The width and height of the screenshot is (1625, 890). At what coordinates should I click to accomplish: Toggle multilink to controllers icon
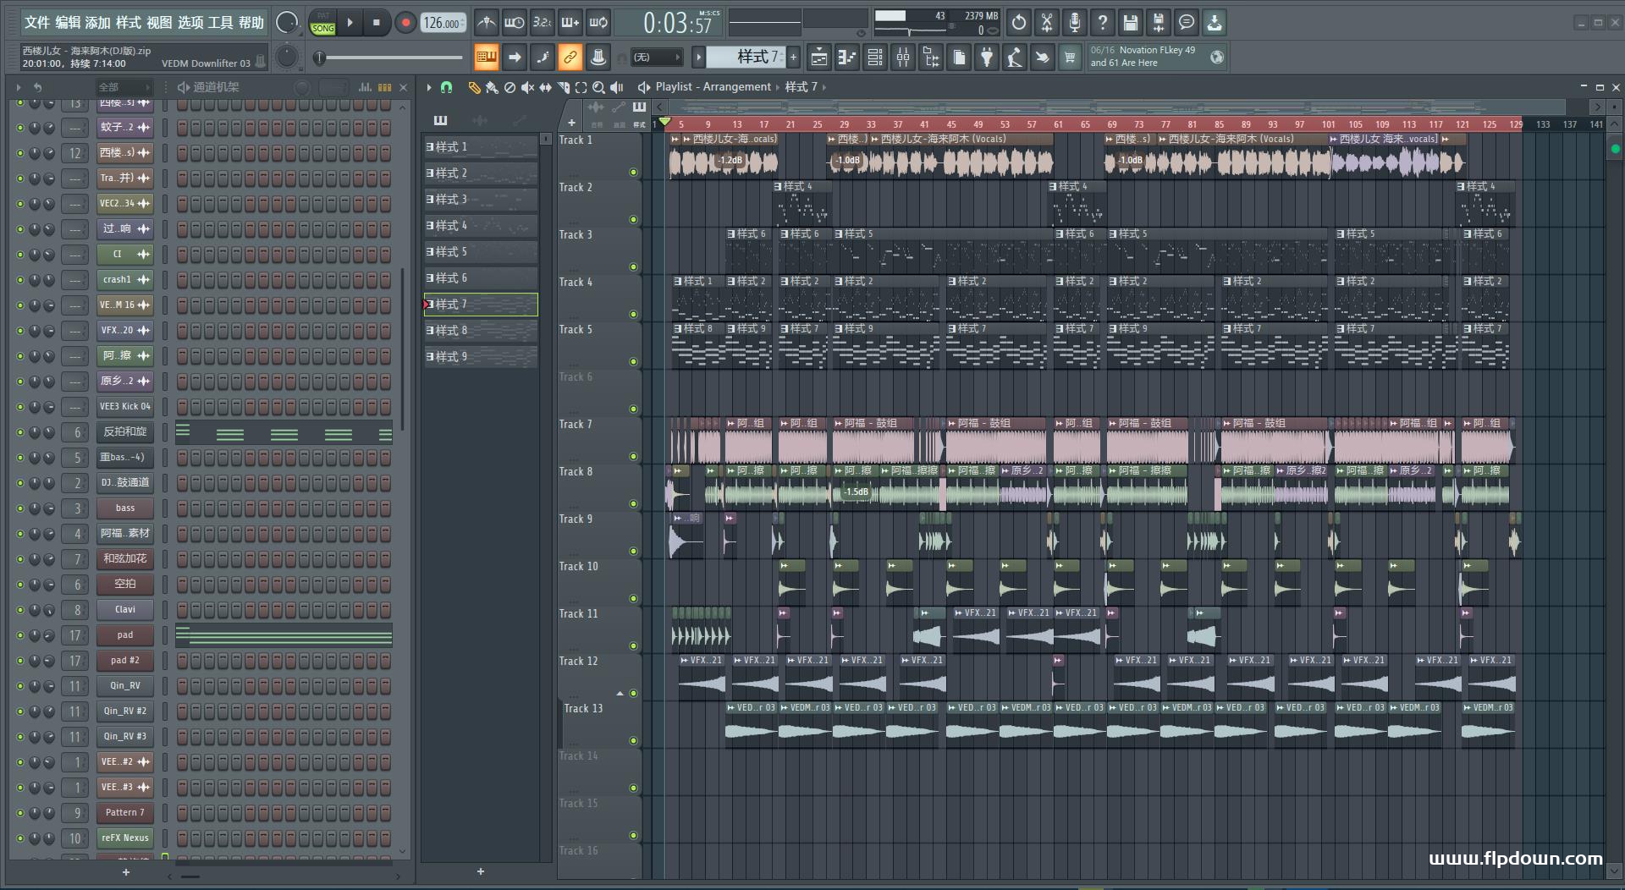point(570,58)
